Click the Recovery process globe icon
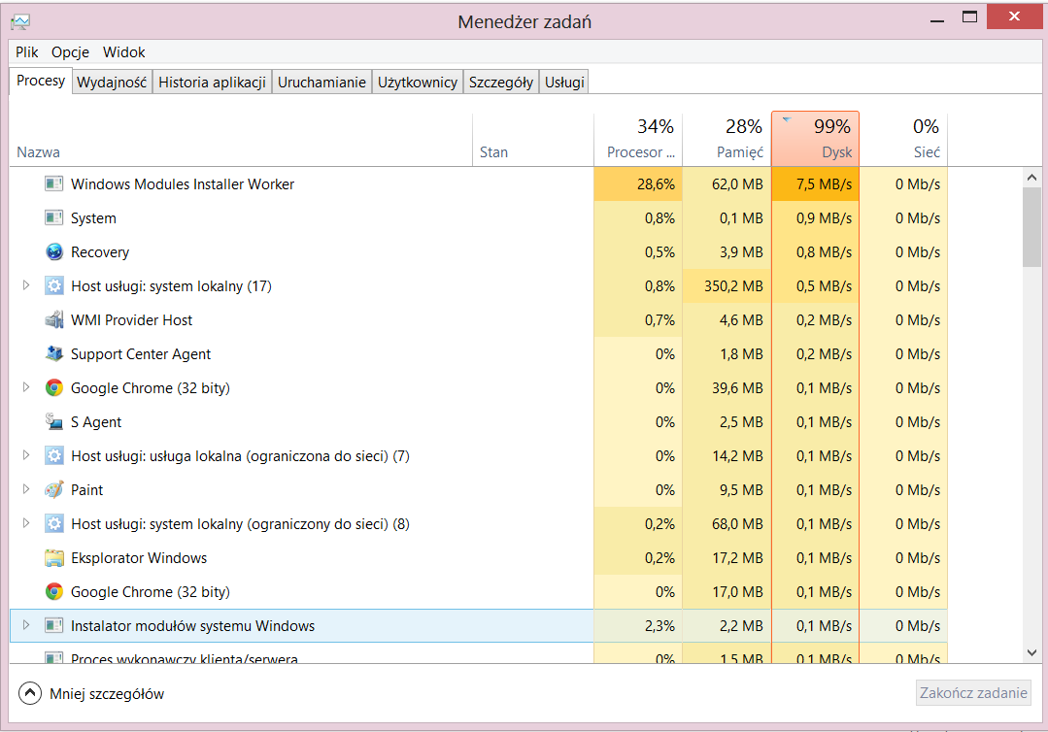This screenshot has width=1048, height=732. tap(54, 252)
